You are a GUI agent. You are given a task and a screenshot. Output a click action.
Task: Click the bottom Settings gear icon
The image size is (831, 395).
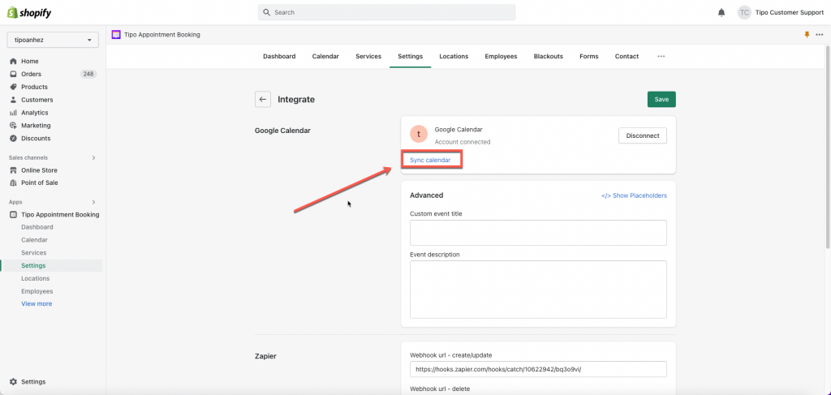pyautogui.click(x=14, y=382)
